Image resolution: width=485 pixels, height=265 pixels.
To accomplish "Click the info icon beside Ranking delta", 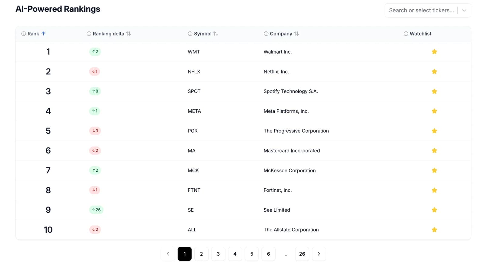I will click(x=89, y=34).
